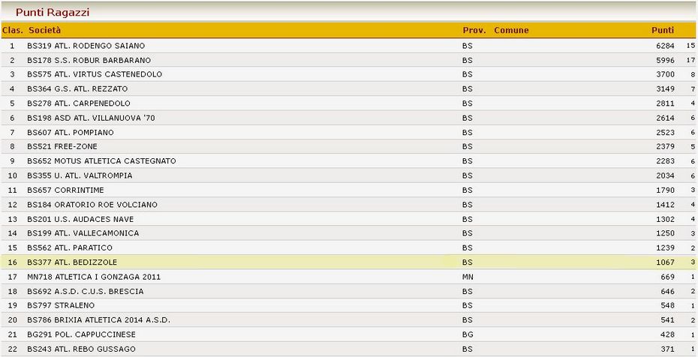Select BS652 MOTUS ATLETICA CASTEGNATO row
Image resolution: width=698 pixels, height=357 pixels.
(x=349, y=161)
